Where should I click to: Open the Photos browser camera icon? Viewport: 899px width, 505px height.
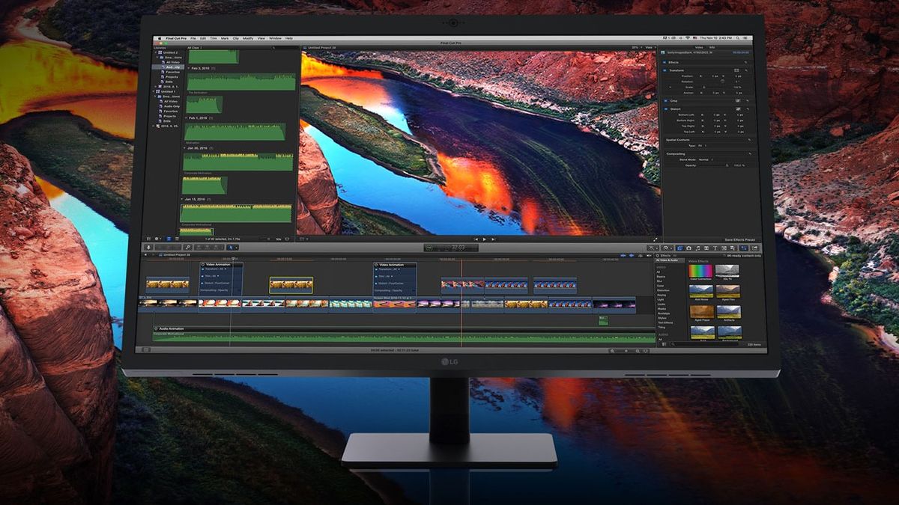tap(688, 248)
